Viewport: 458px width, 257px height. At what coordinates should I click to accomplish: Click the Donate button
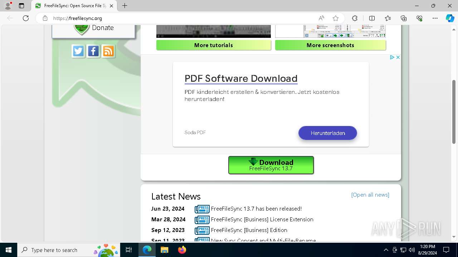point(93,31)
